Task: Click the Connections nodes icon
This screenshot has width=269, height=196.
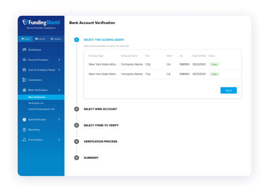Action: click(x=24, y=140)
